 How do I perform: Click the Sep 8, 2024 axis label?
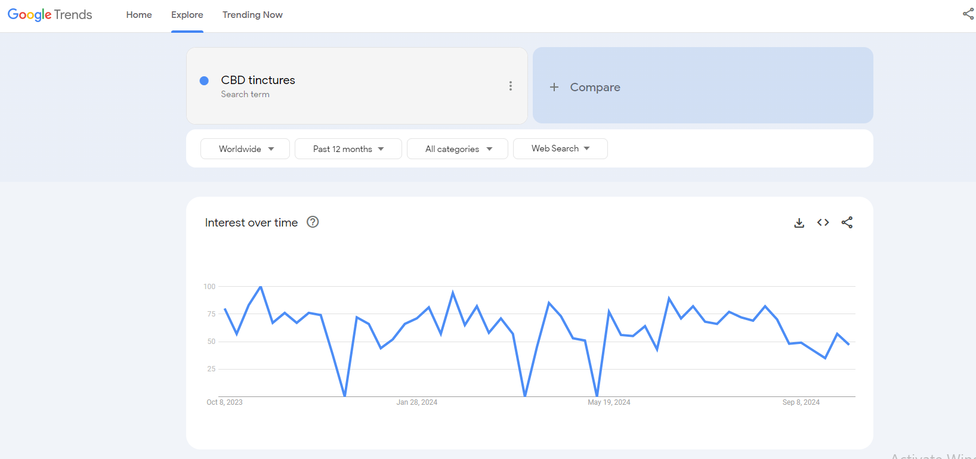pyautogui.click(x=801, y=402)
